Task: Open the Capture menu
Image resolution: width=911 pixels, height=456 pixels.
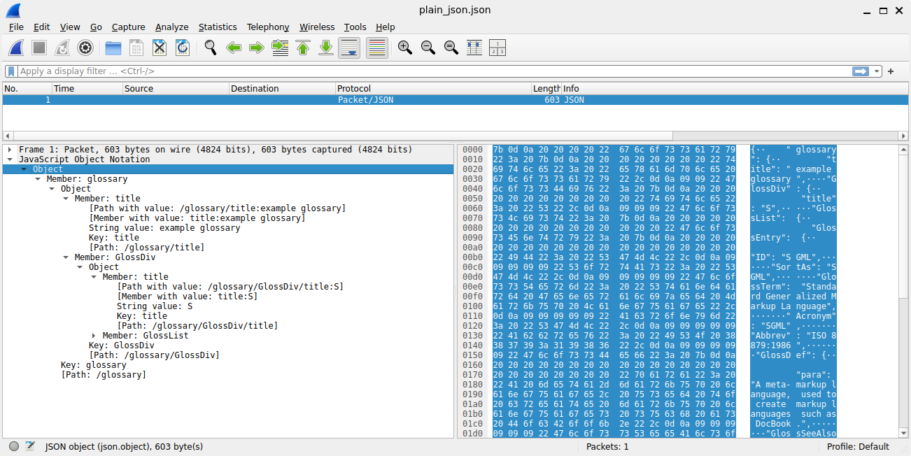Action: [x=129, y=27]
